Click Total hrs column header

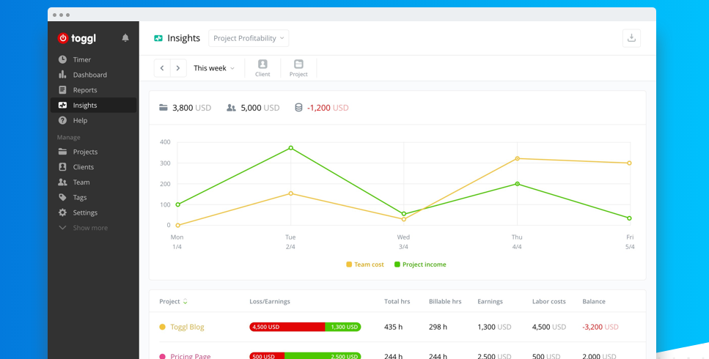coord(397,302)
